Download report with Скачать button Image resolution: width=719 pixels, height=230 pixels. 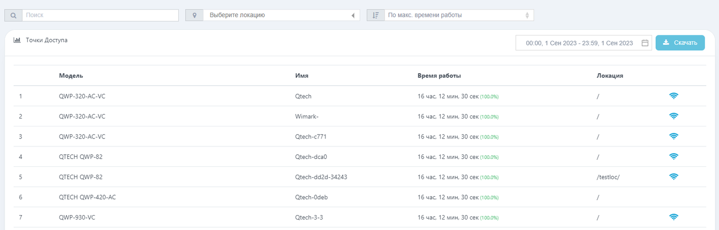pyautogui.click(x=680, y=43)
